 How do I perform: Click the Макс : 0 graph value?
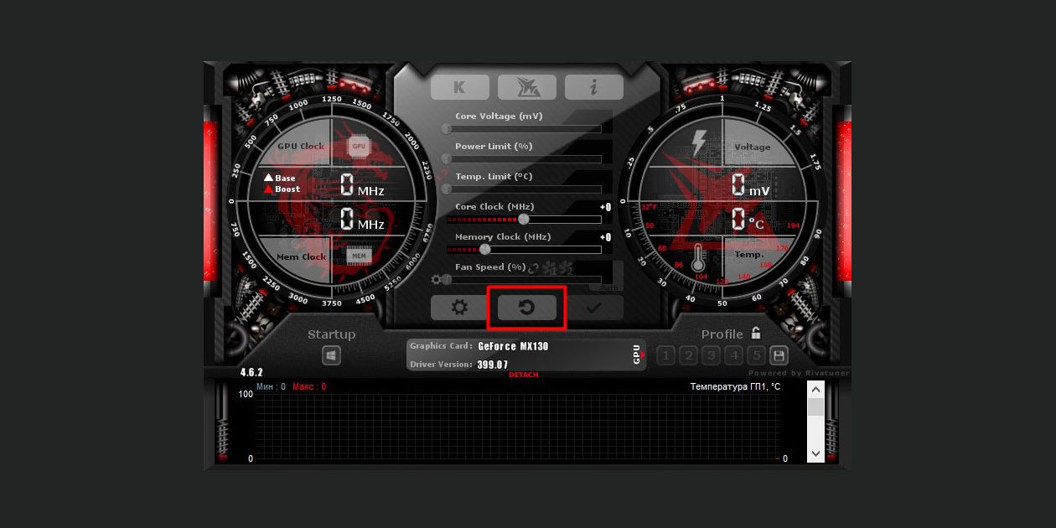(309, 386)
